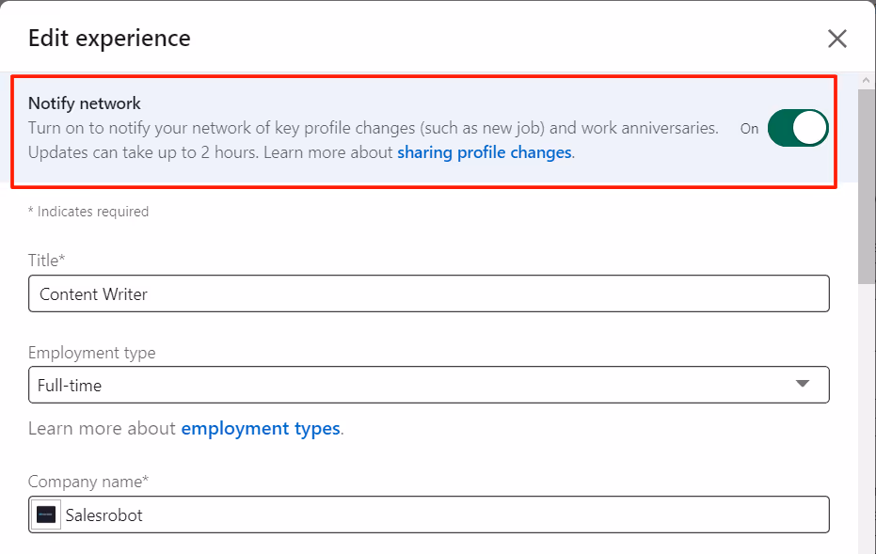This screenshot has width=876, height=554.
Task: Click inside the Company name field
Action: [428, 514]
